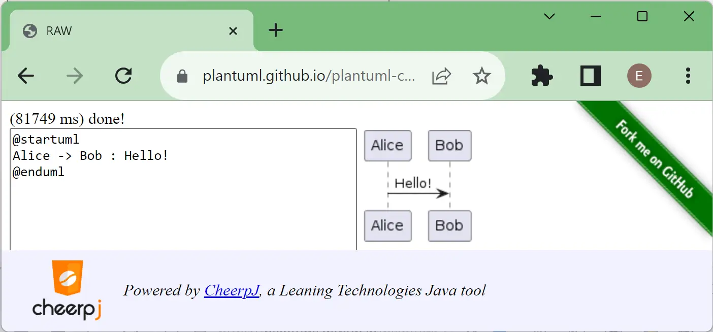The image size is (713, 332).
Task: Open the CheerpJ hyperlink
Action: pyautogui.click(x=232, y=290)
